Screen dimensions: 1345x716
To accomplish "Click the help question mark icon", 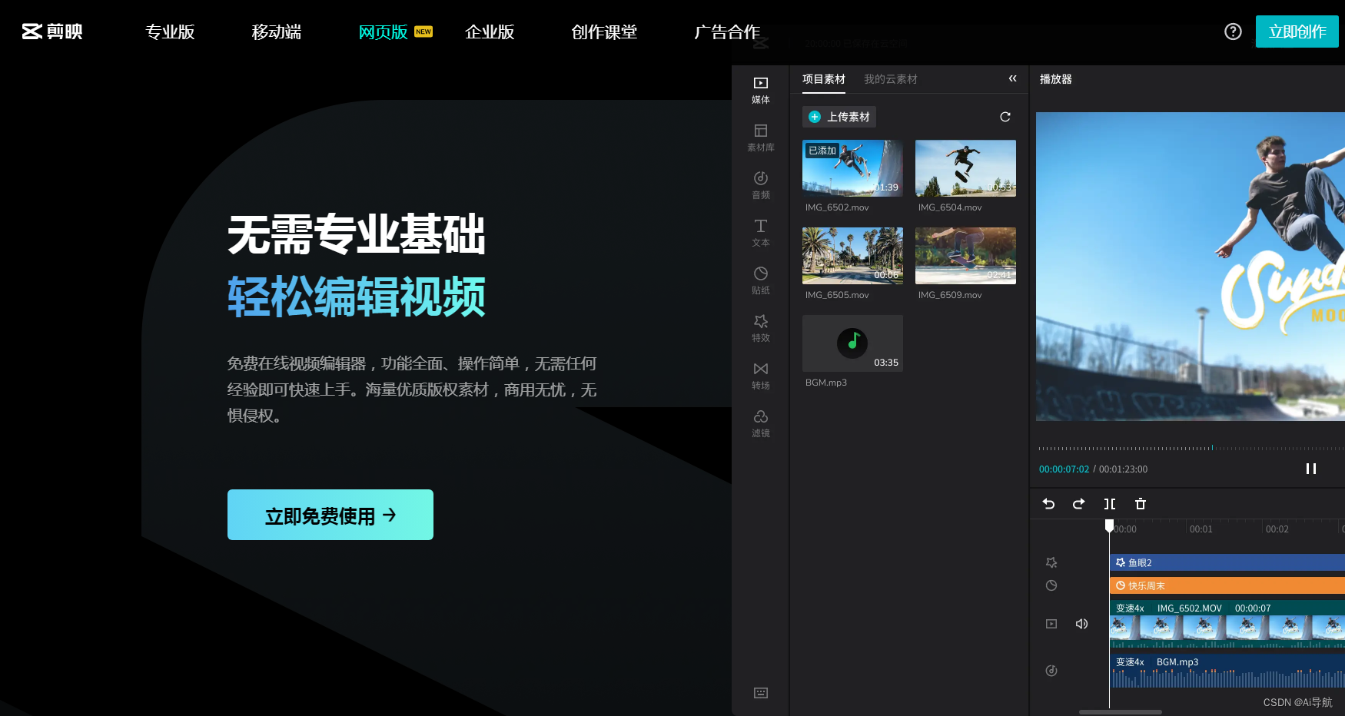I will [x=1233, y=31].
